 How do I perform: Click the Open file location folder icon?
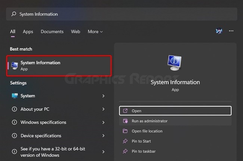point(125,131)
